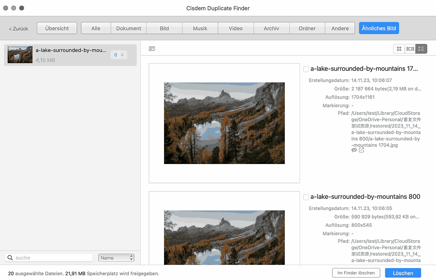Screen dimensions: 436x280
Task: Click the status text 20 ausgewählte Dateien
Action: pyautogui.click(x=35, y=273)
